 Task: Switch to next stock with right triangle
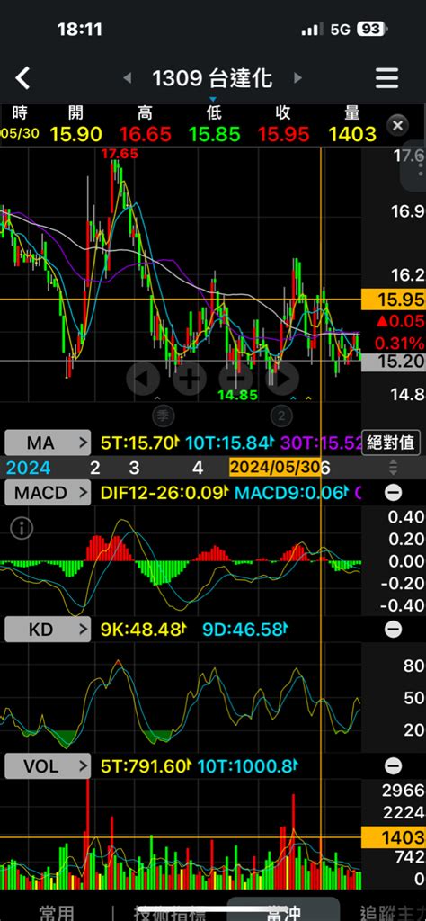pyautogui.click(x=297, y=78)
